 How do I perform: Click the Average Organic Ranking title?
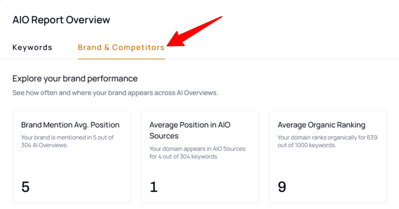tap(321, 125)
